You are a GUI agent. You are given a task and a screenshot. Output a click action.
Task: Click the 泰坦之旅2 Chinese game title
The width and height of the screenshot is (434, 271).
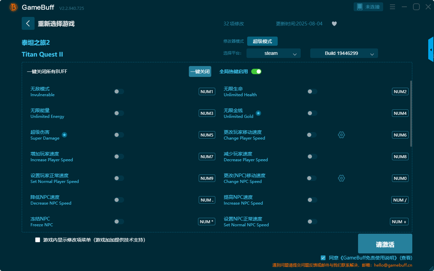click(36, 43)
